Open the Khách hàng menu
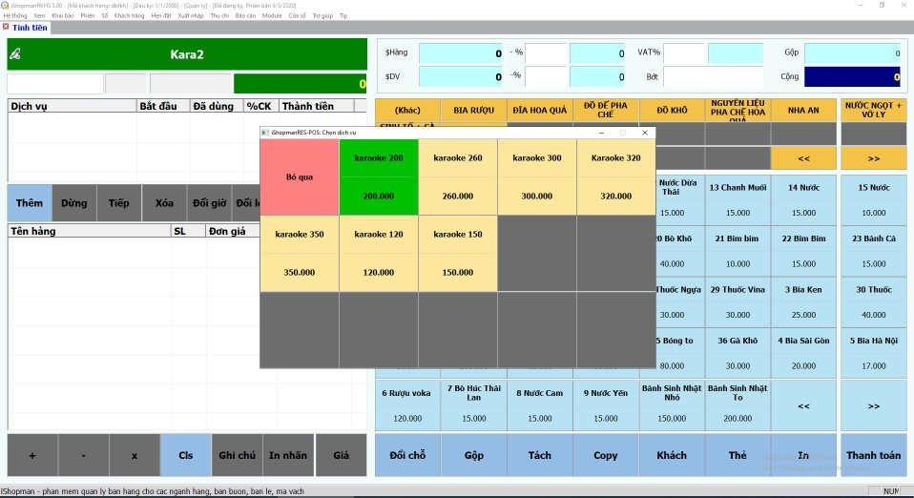The height and width of the screenshot is (498, 914). tap(128, 16)
